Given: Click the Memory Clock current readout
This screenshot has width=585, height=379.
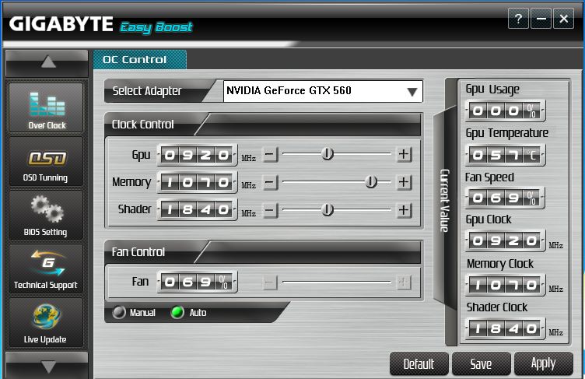Looking at the screenshot, I should pyautogui.click(x=506, y=286).
